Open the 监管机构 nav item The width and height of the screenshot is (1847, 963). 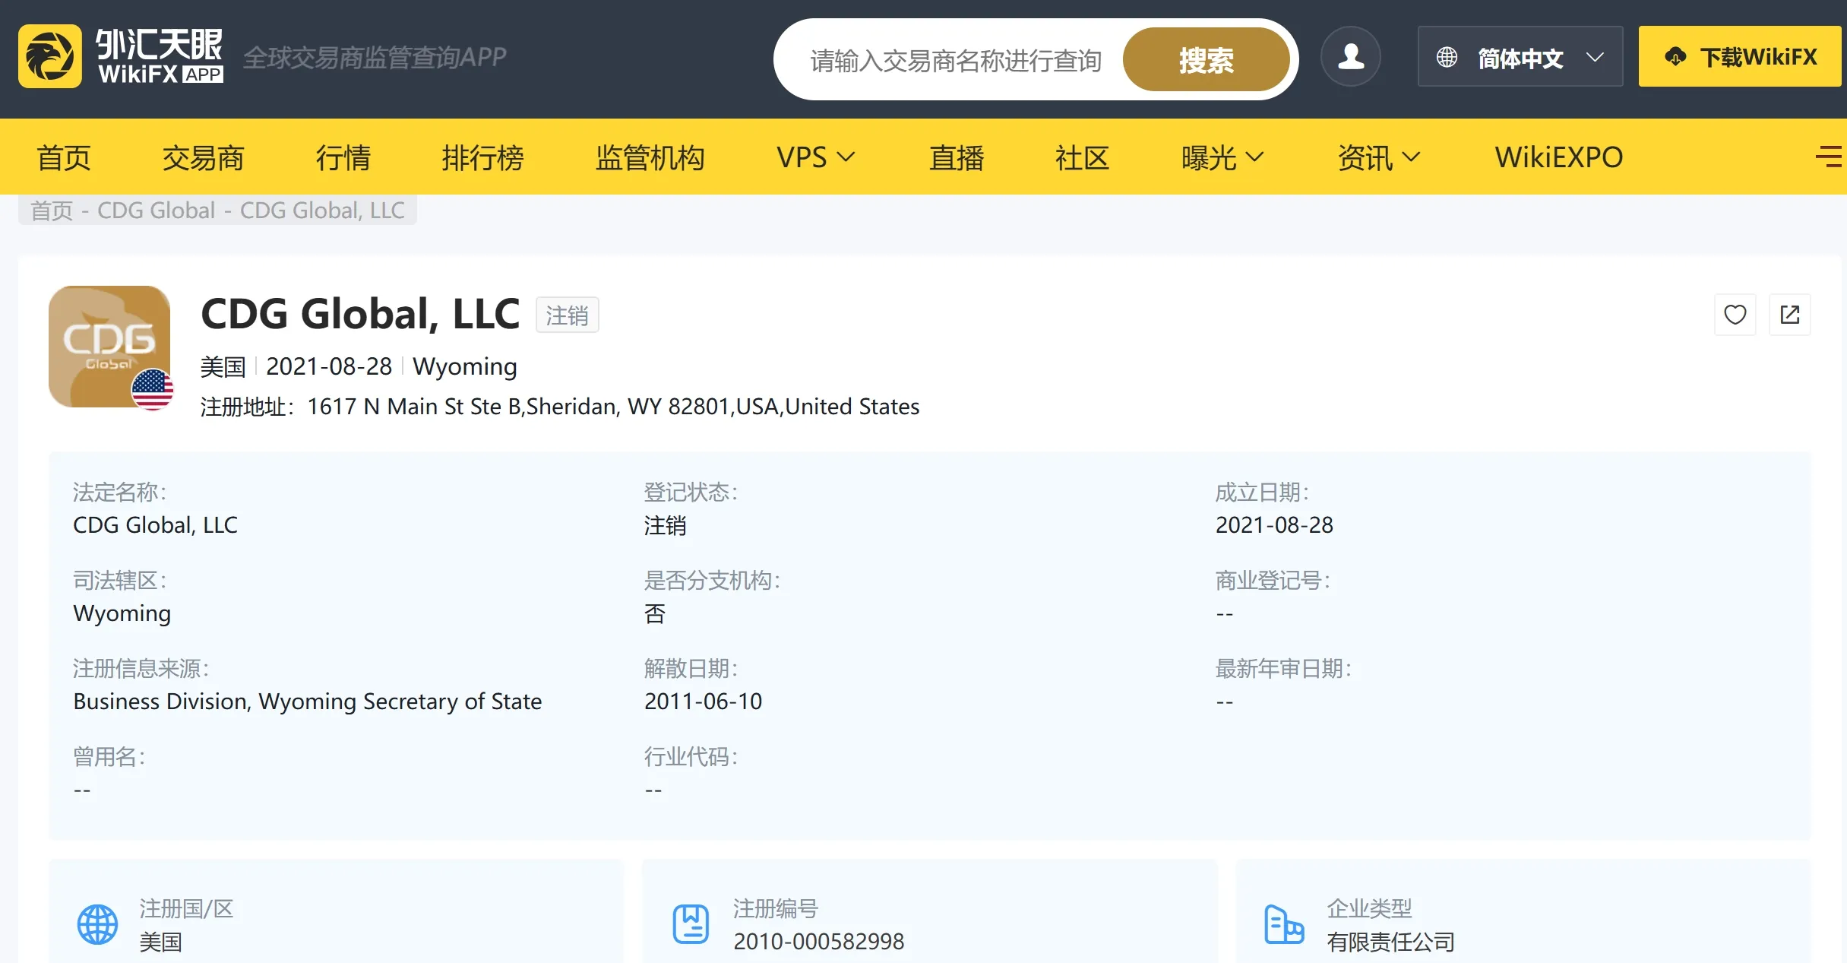[650, 157]
